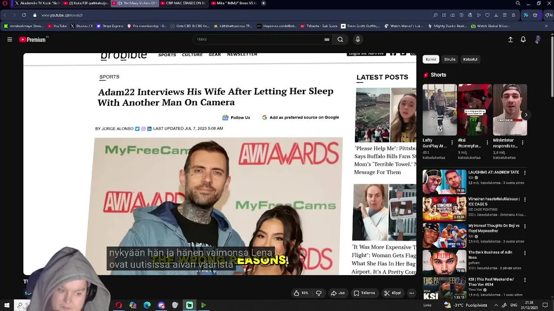Open the Opera menu logo icon
This screenshot has height=311, width=554.
point(5,3)
